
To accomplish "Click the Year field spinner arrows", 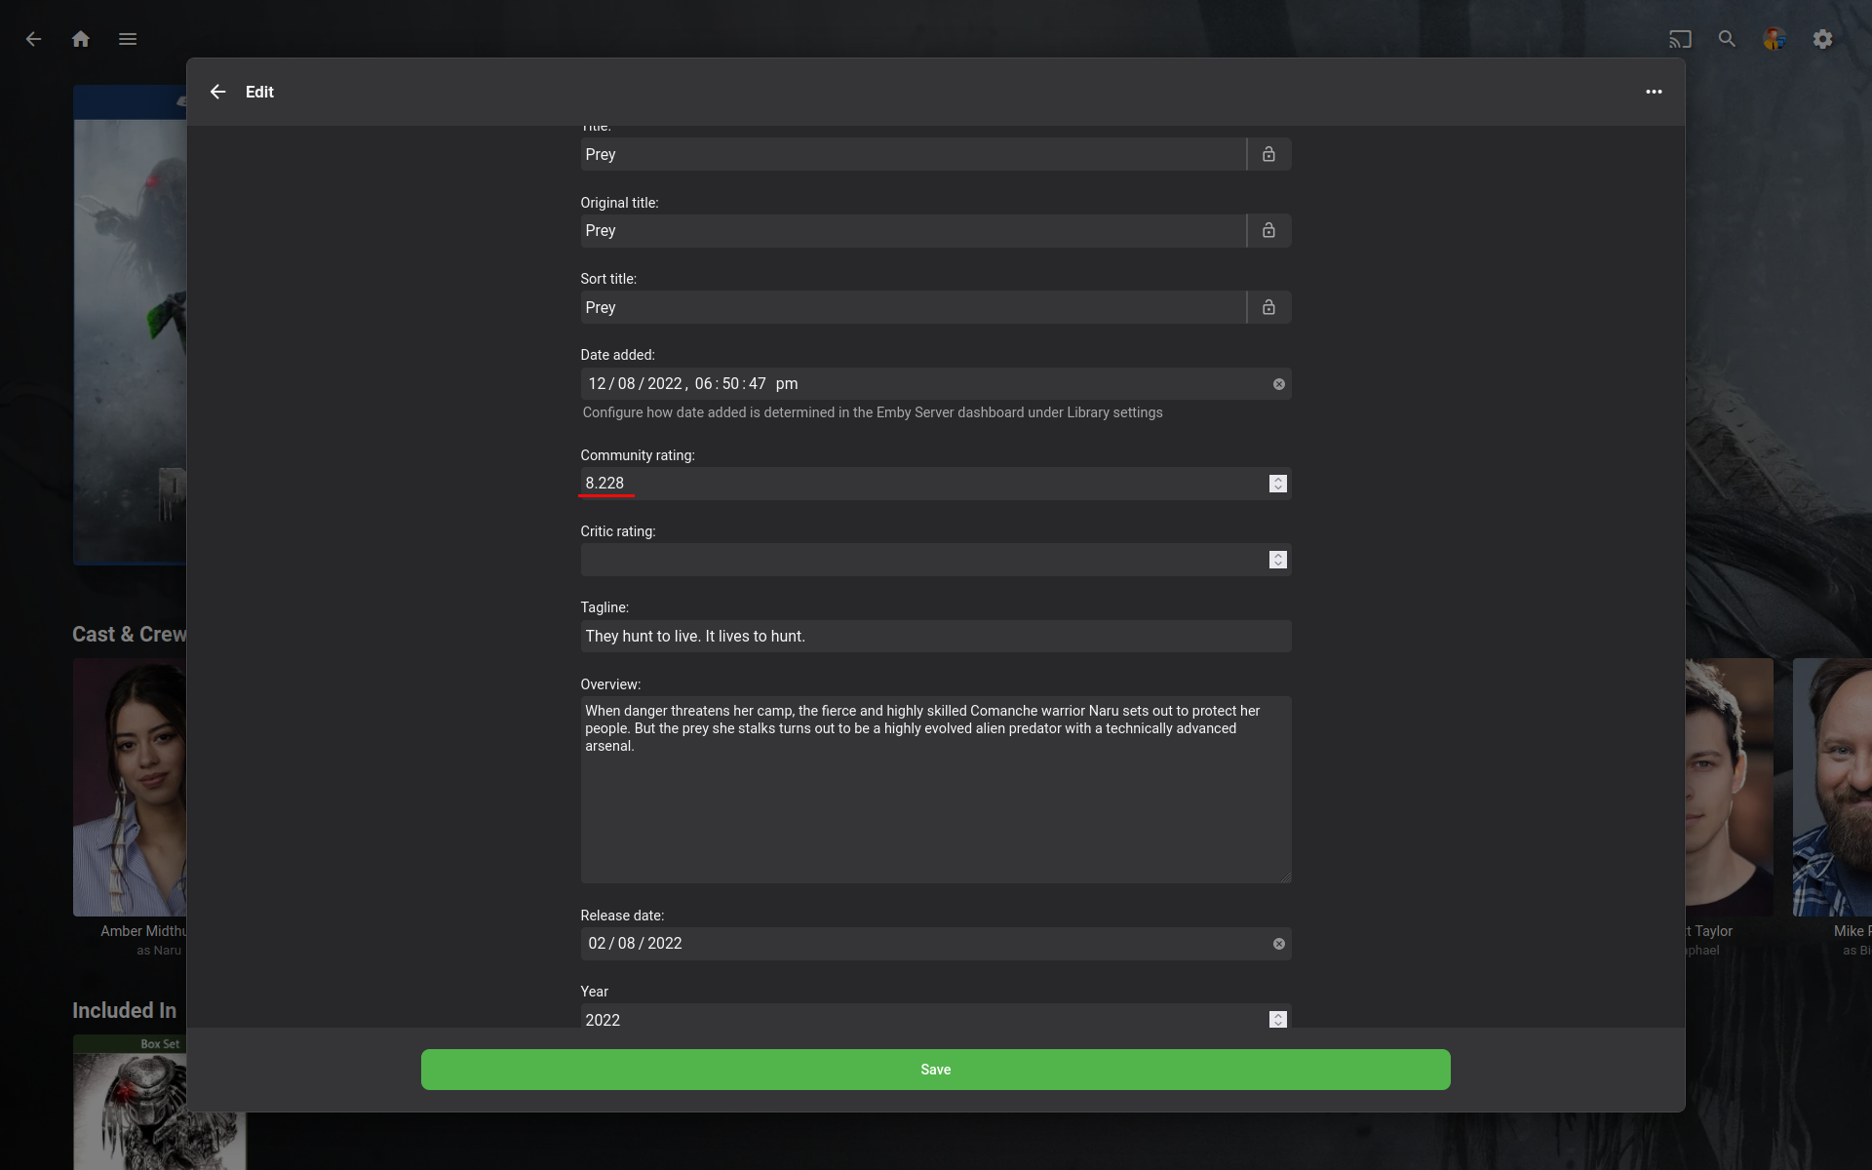I will pyautogui.click(x=1277, y=1019).
